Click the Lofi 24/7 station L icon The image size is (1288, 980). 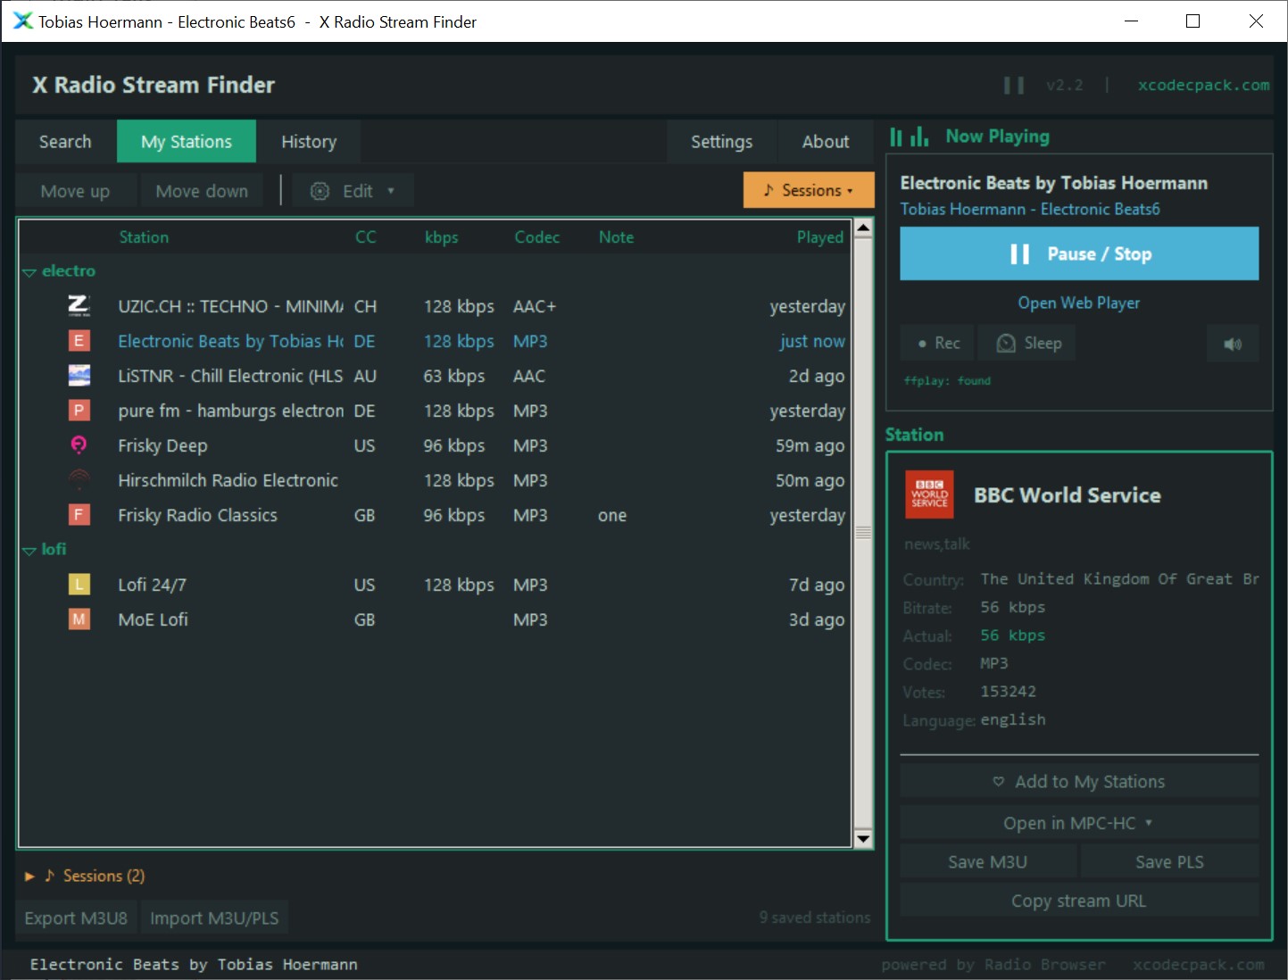[x=79, y=585]
